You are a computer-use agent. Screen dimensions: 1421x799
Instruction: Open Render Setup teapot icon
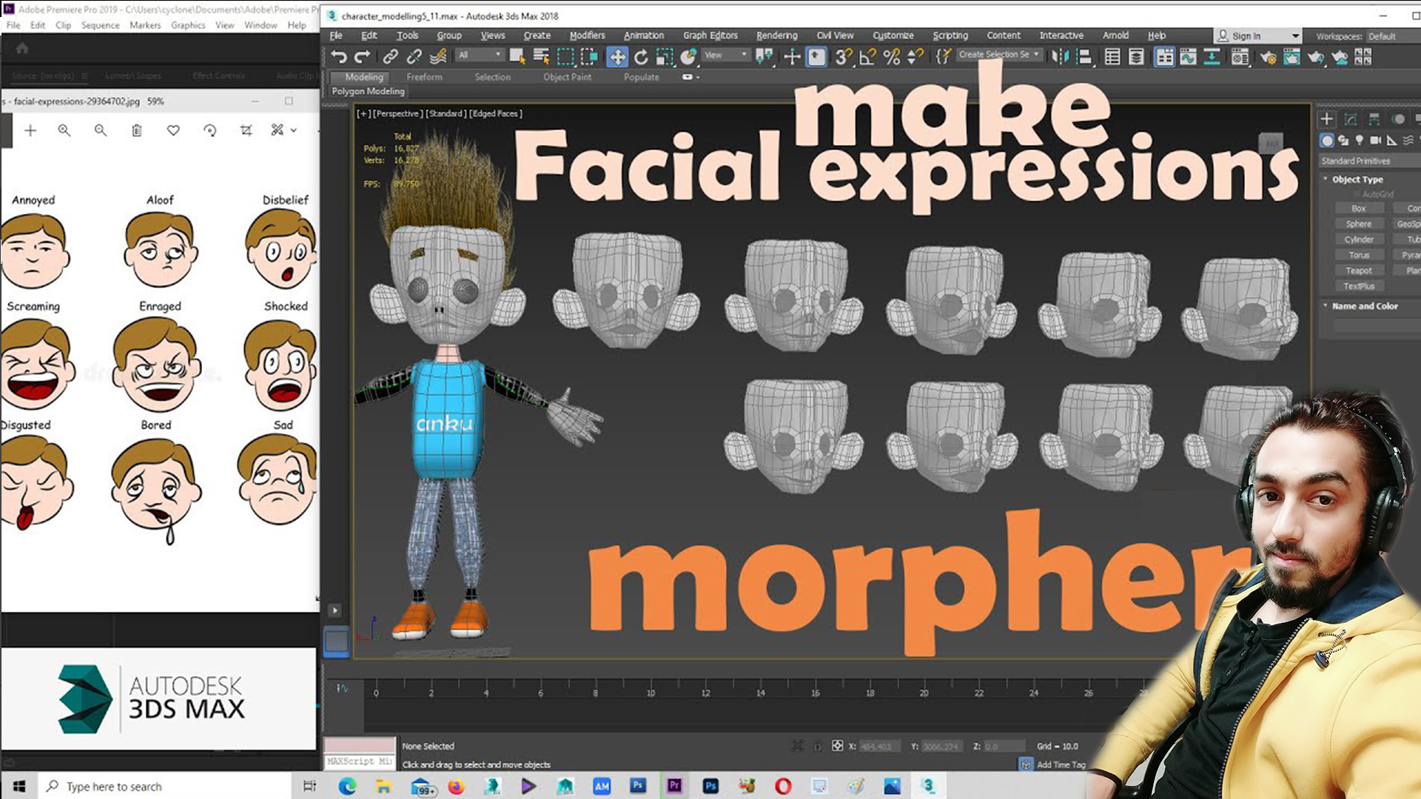1268,57
